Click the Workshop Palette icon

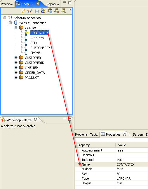(4, 120)
